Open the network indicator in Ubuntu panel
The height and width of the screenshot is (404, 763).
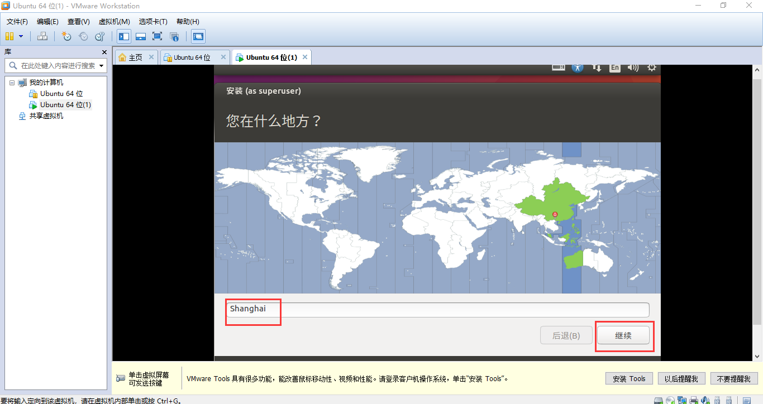597,68
